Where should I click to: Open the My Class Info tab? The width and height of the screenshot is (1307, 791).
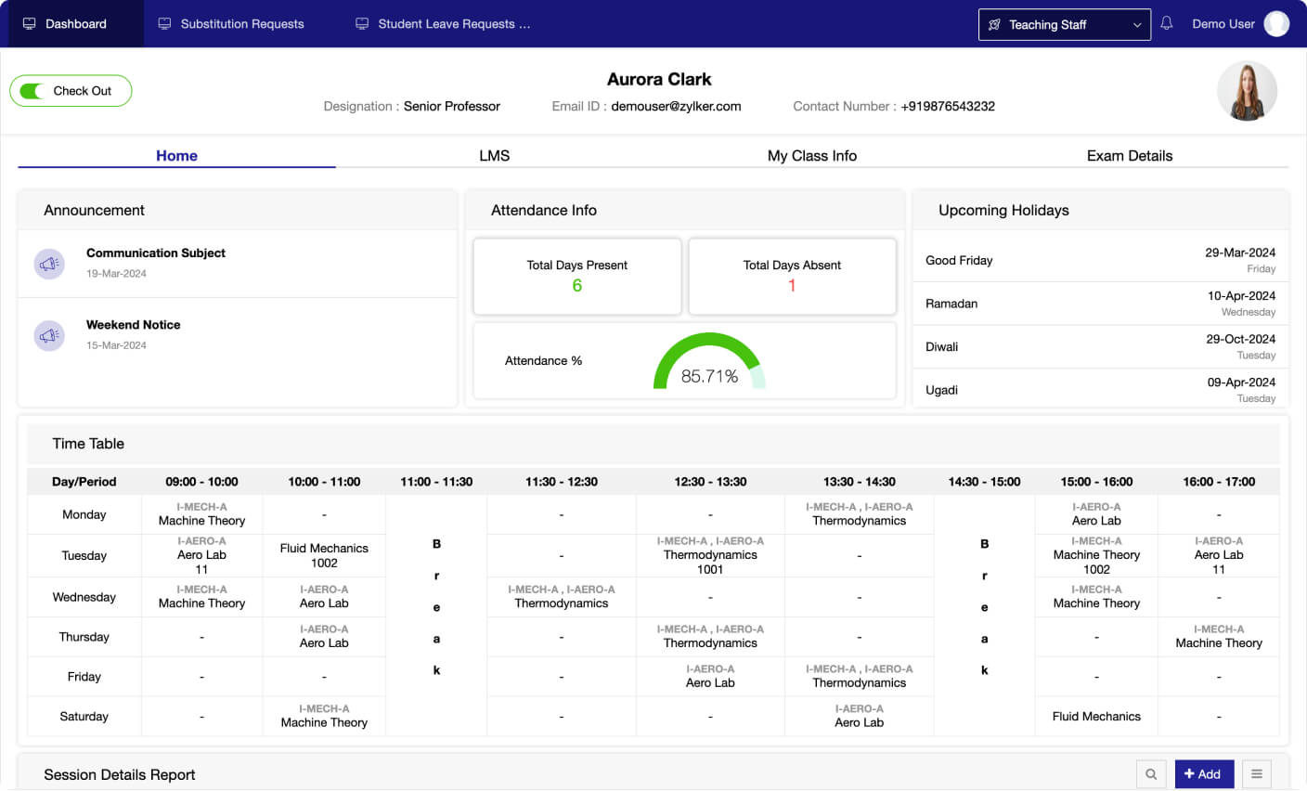811,156
